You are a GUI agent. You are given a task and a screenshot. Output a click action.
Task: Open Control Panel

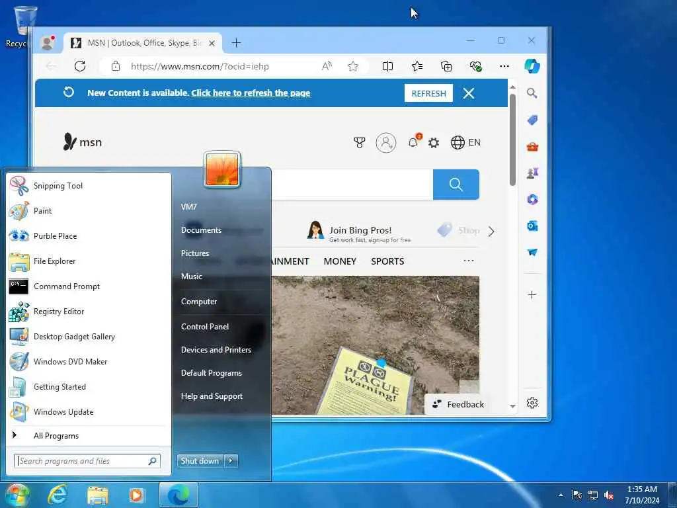click(x=205, y=327)
